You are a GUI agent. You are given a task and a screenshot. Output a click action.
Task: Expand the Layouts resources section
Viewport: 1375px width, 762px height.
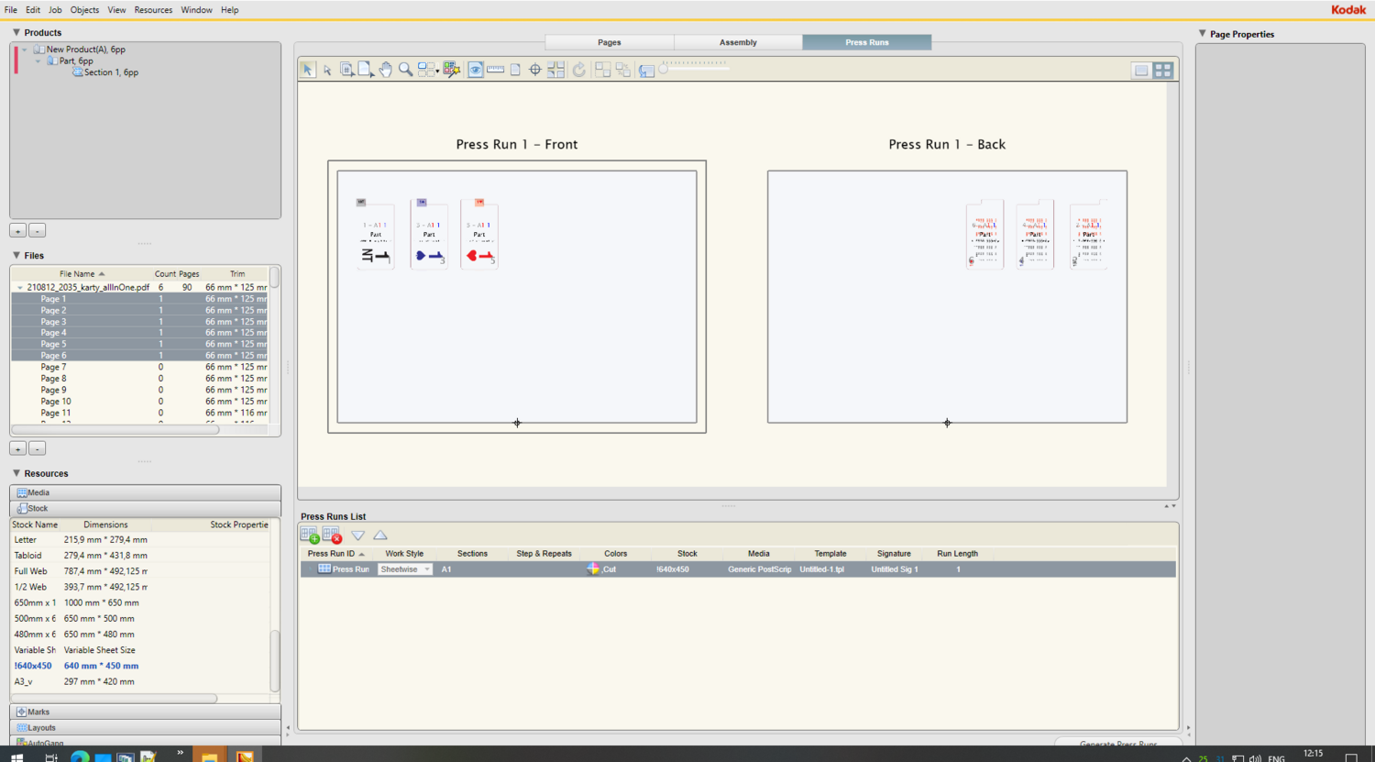point(146,727)
